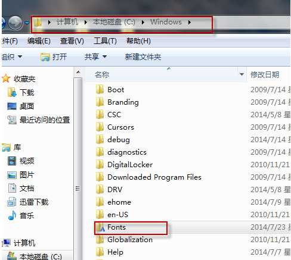Viewport: 291px width, 260px height.
Task: Open the 文档 library
Action: coord(27,188)
